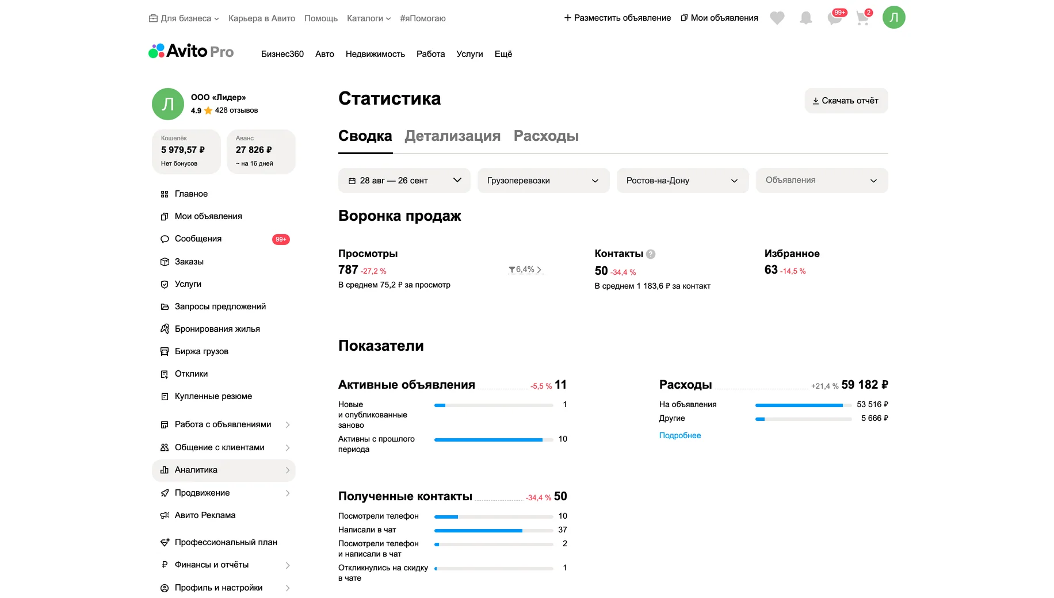Image resolution: width=1054 pixels, height=598 pixels.
Task: Click Профессиональный план diamond icon
Action: [165, 543]
